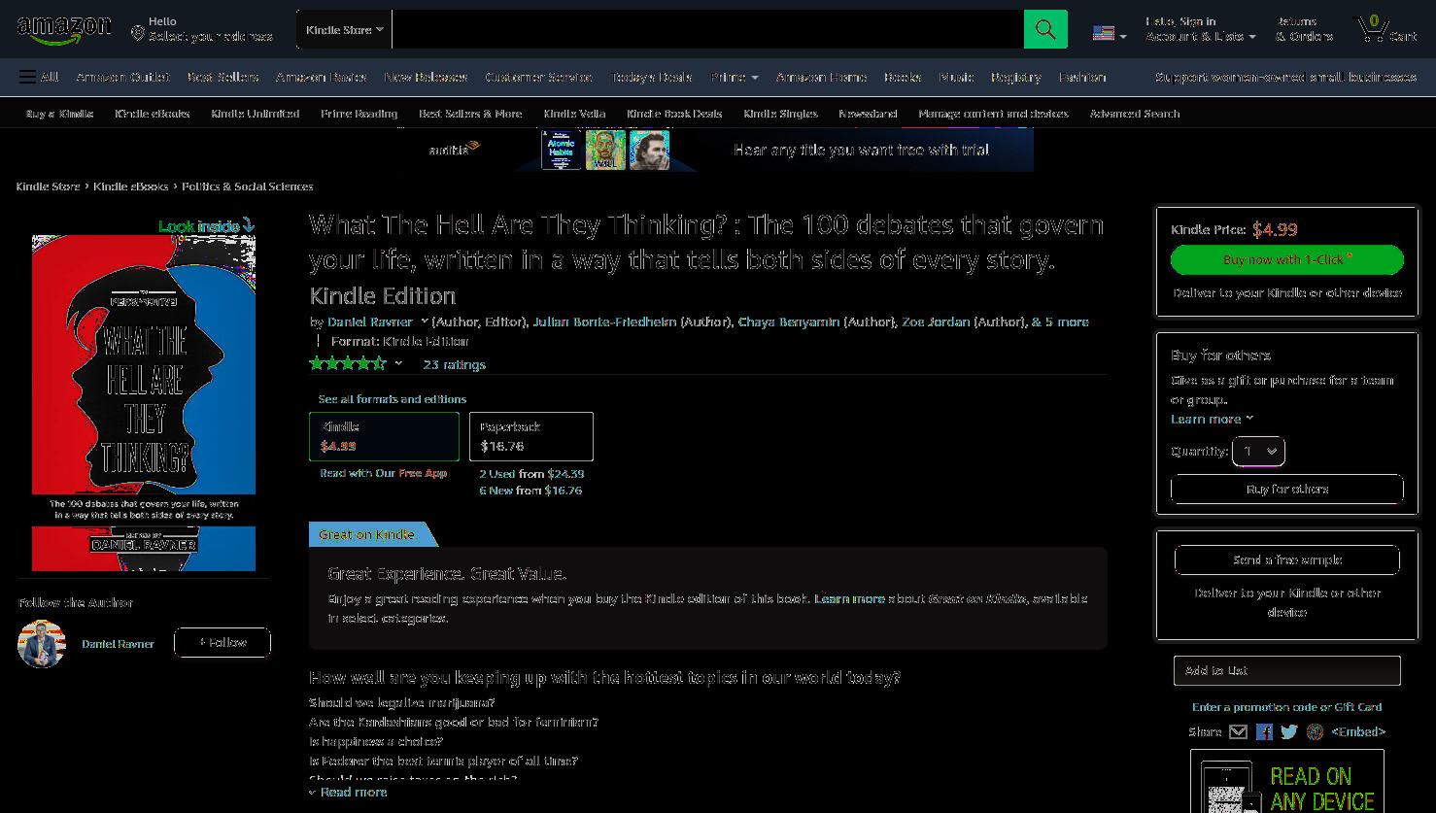Click Send a free sample
This screenshot has width=1436, height=813.
point(1287,559)
